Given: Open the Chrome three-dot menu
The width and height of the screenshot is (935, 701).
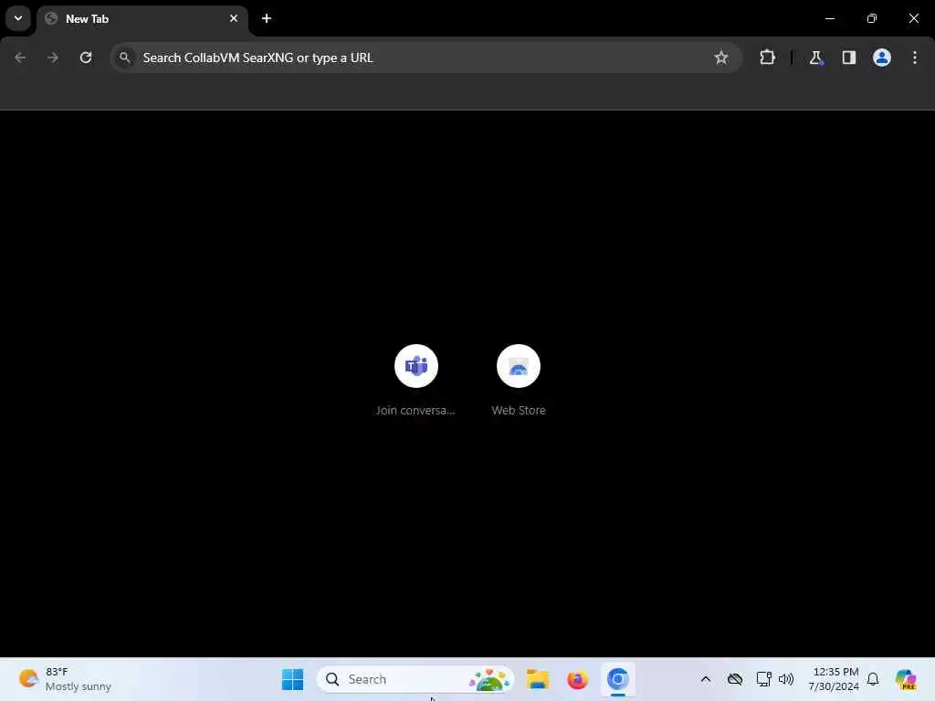Looking at the screenshot, I should click(915, 58).
